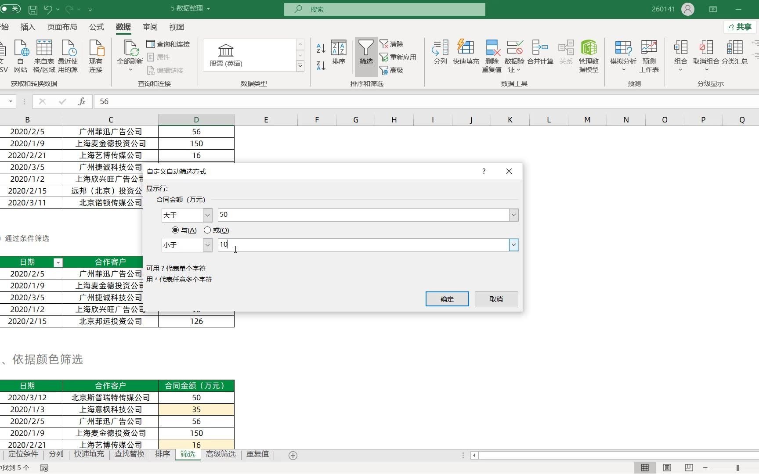The width and height of the screenshot is (759, 474).
Task: Open Manage Data Model (管理数据模型)
Action: tap(589, 56)
